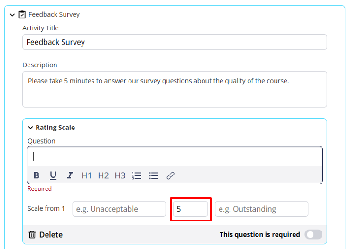The height and width of the screenshot is (249, 350).
Task: Insert a hyperlink in the question
Action: pyautogui.click(x=171, y=175)
